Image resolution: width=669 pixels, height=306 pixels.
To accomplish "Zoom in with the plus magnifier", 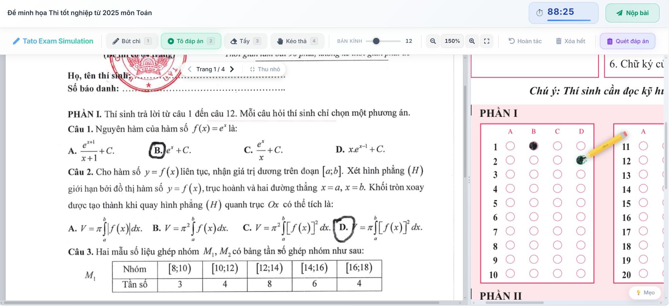I will click(472, 41).
